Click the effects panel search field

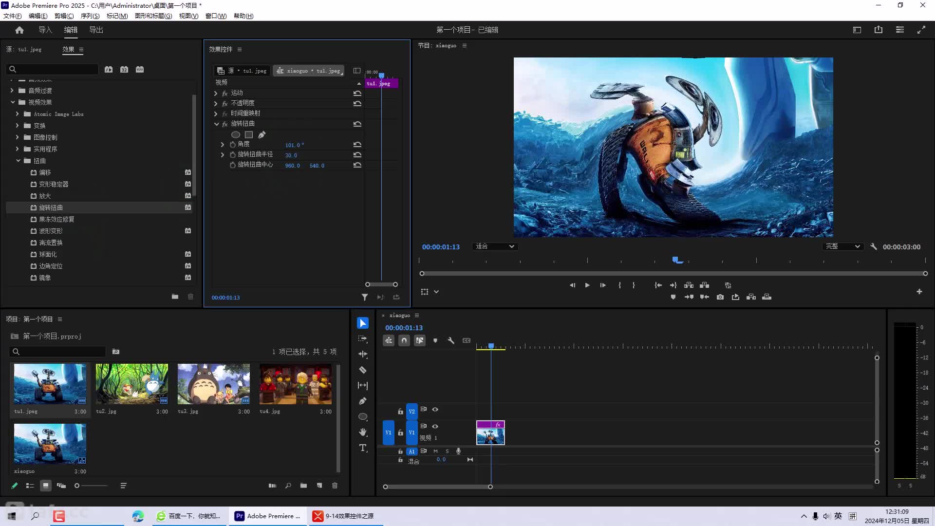[52, 69]
